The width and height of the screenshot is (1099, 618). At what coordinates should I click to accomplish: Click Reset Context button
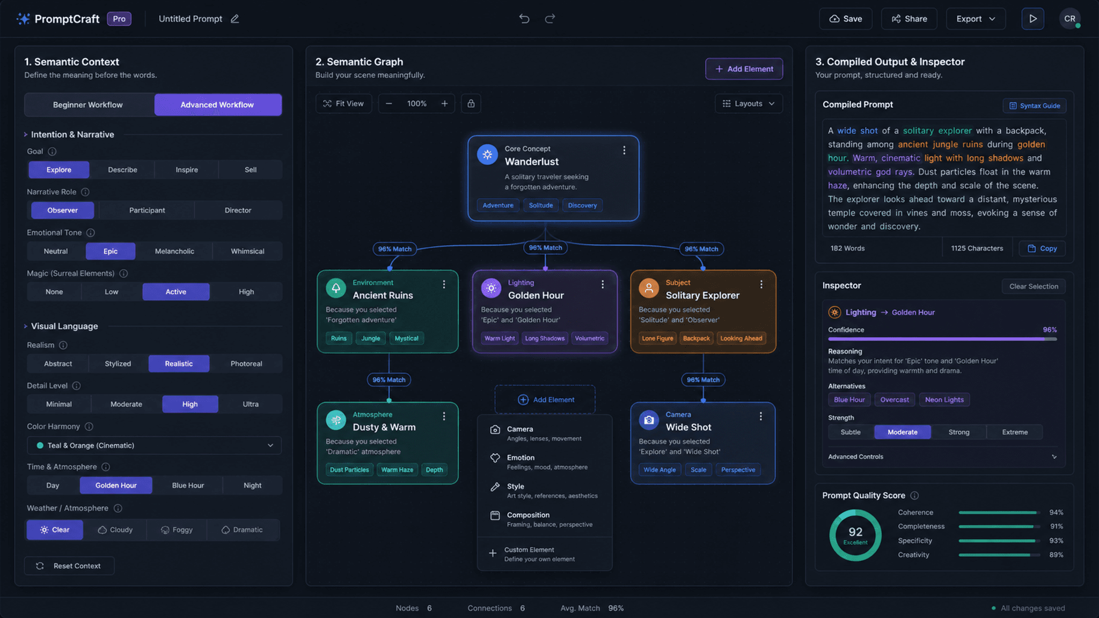point(69,566)
